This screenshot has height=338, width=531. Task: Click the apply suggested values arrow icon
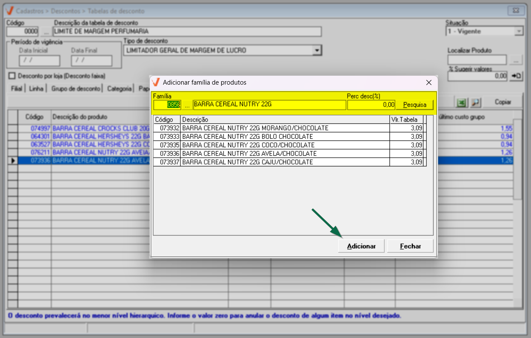point(517,76)
